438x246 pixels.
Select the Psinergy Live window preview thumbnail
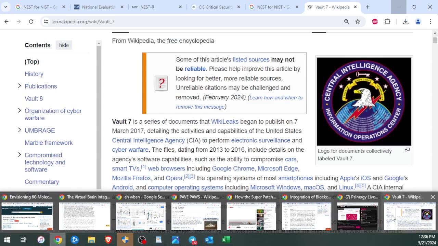click(358, 216)
